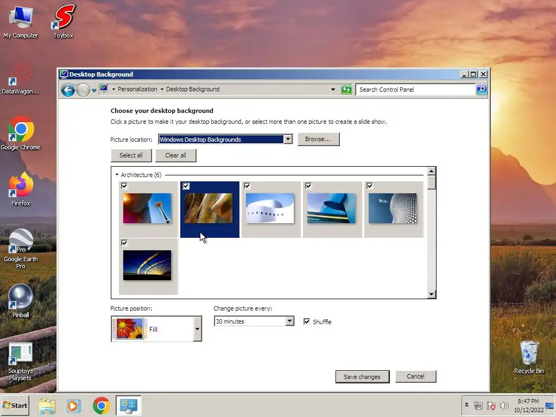This screenshot has height=417, width=556.
Task: Select the Recycle Bin icon
Action: (x=529, y=357)
